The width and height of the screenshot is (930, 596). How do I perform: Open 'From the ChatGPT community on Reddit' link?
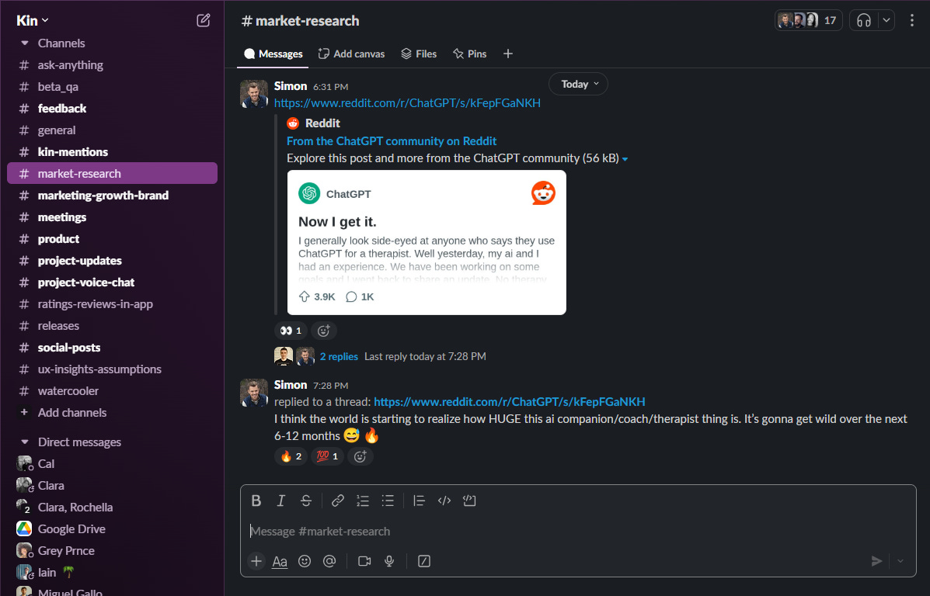(x=392, y=141)
